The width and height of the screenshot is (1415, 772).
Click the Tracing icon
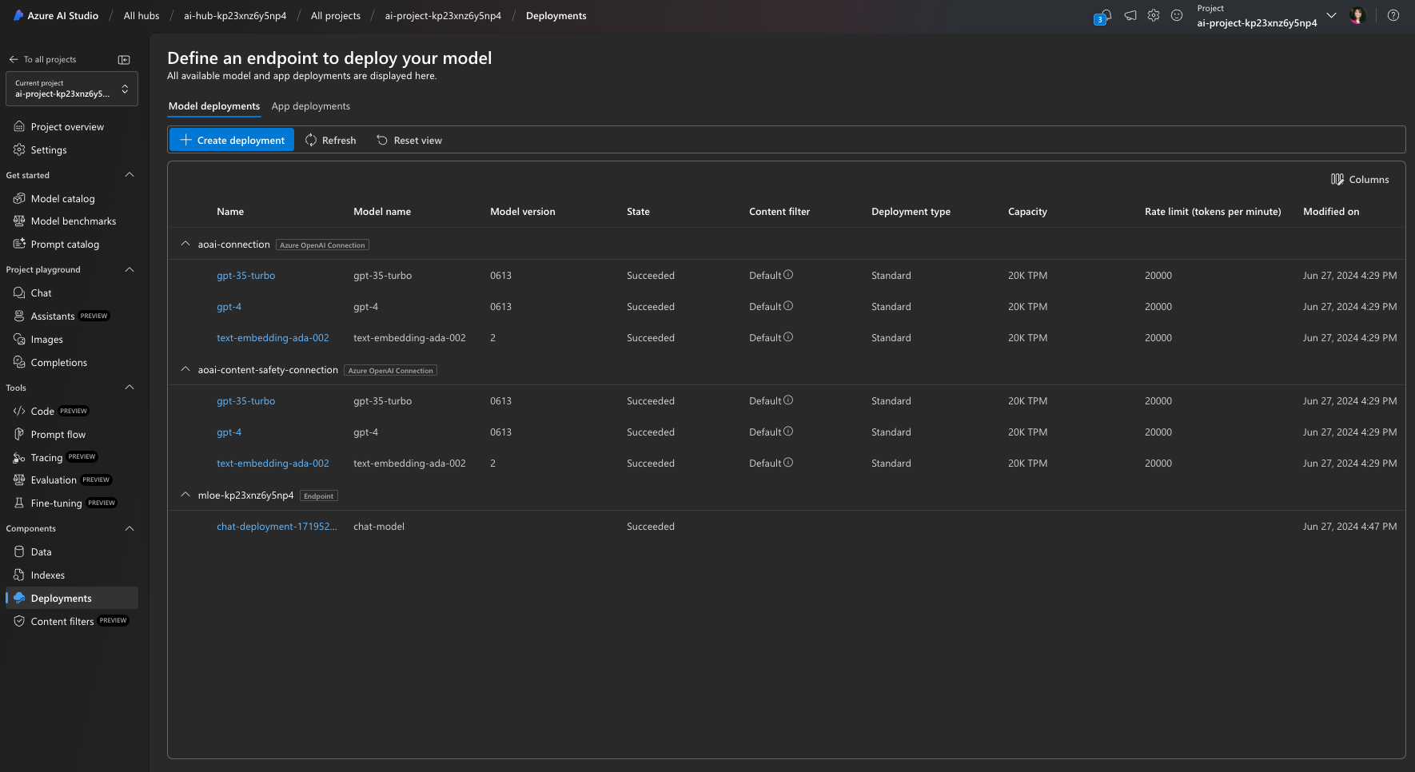coord(19,457)
